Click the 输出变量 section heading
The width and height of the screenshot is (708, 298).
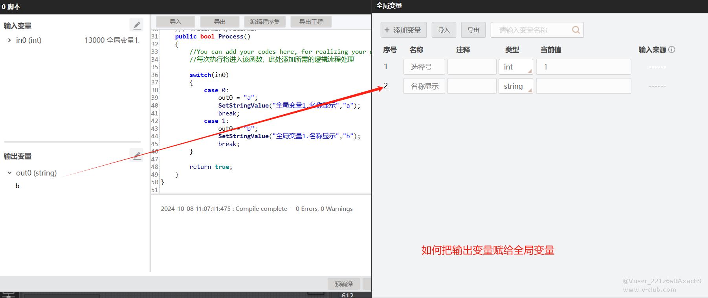[18, 156]
